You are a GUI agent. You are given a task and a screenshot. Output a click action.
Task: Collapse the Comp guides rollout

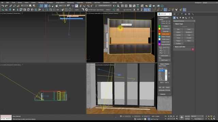164,18
